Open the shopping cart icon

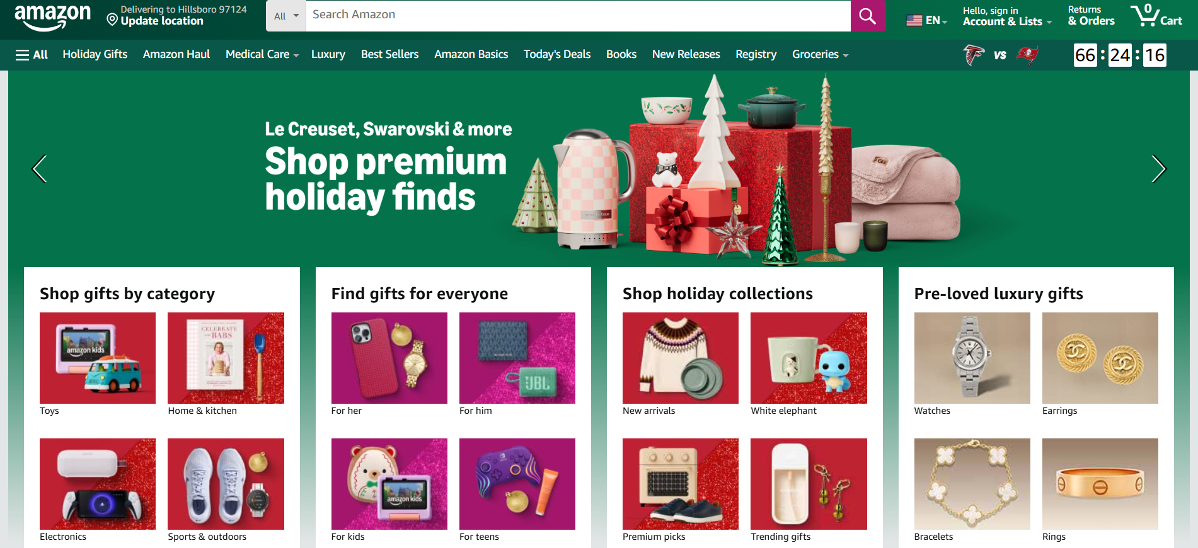click(1156, 16)
